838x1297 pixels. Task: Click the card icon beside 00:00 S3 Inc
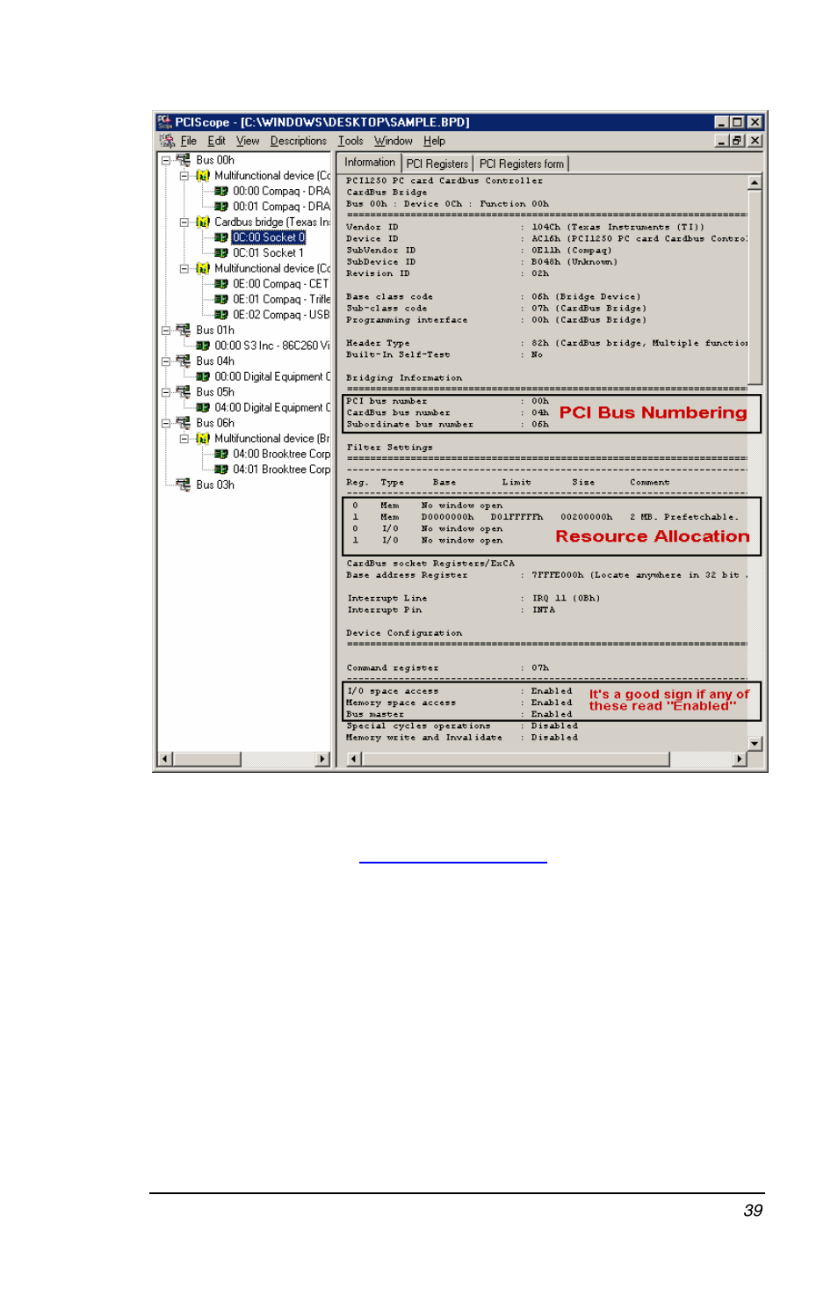click(x=203, y=346)
